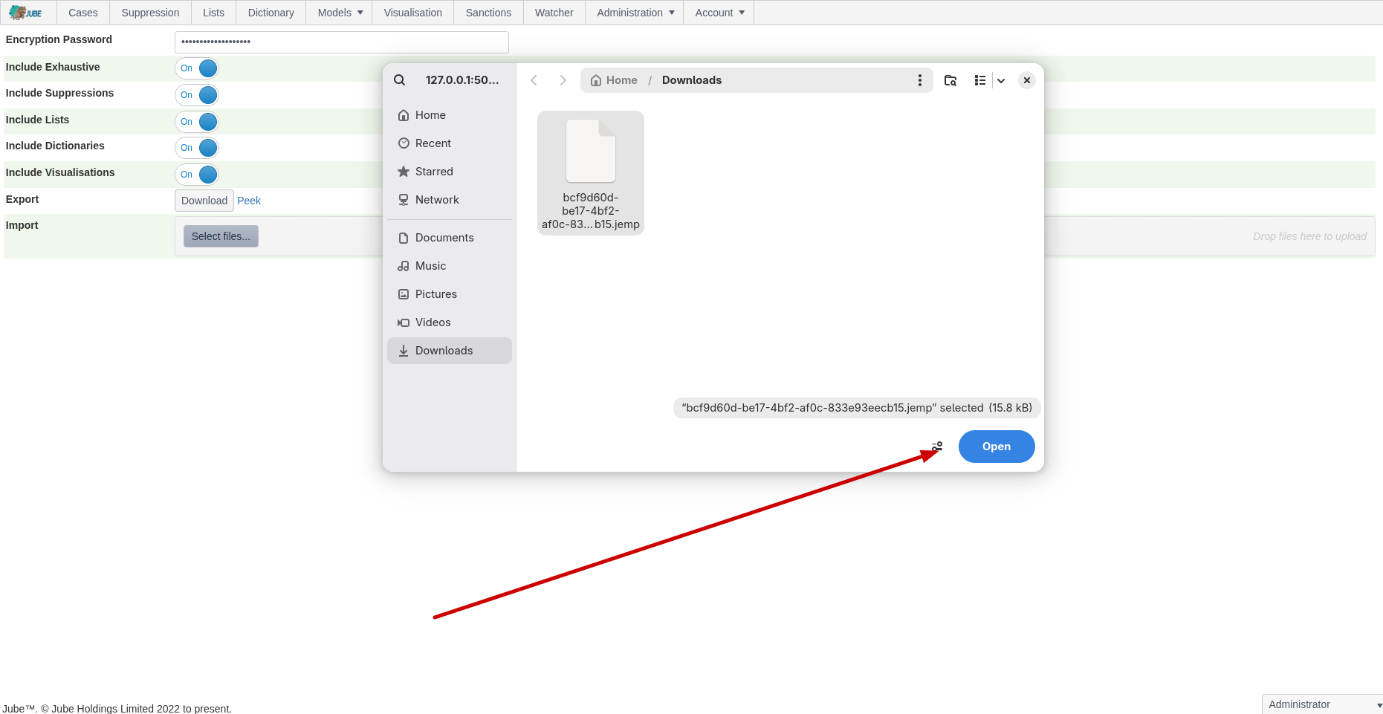Click Home in the path bar
The image size is (1383, 714).
pos(614,80)
